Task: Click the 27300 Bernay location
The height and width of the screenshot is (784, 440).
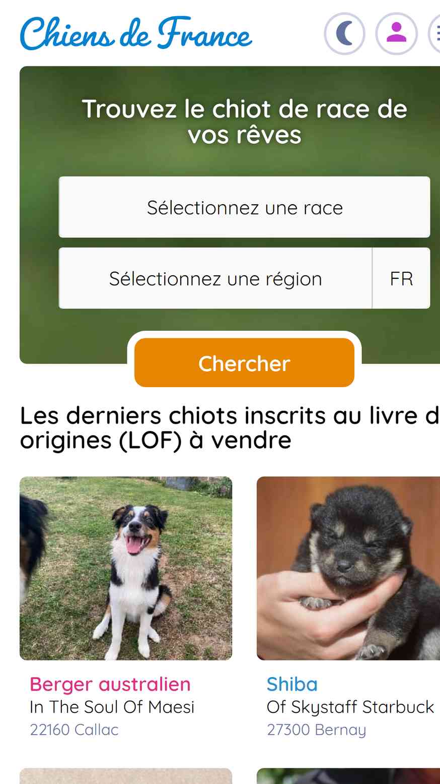Action: 317,730
